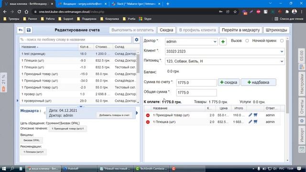Remove '1 Плюшка' row from invoice

tap(148, 122)
